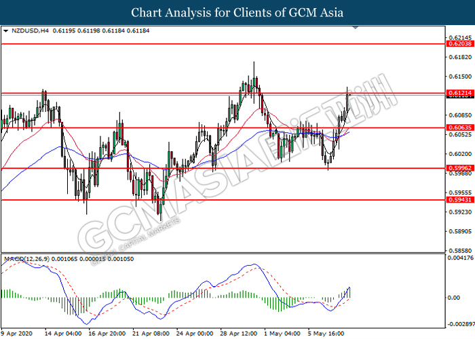Click the 0.60635 horizontal level label
Image resolution: width=475 pixels, height=339 pixels.
click(x=460, y=127)
